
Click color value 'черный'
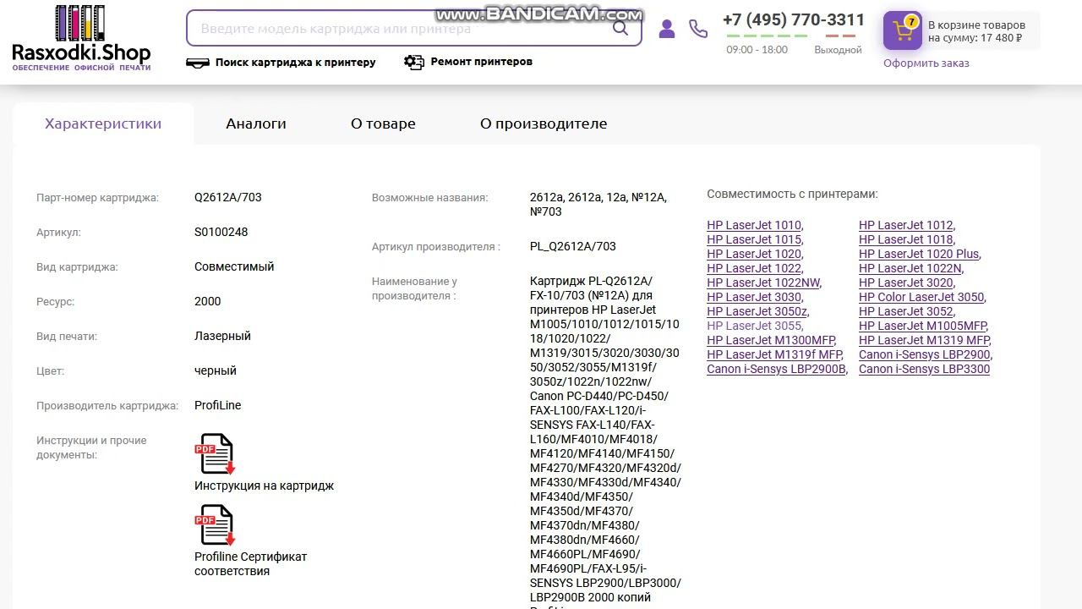pyautogui.click(x=216, y=370)
